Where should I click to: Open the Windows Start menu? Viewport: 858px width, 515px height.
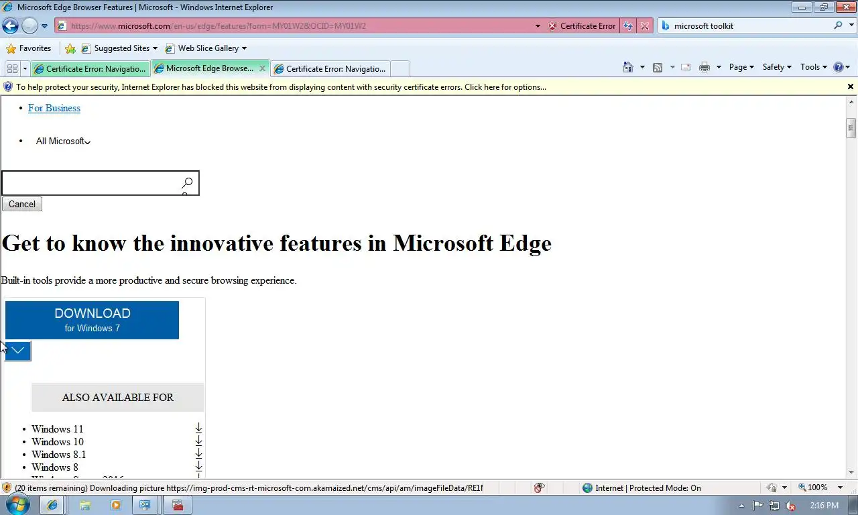[17, 504]
